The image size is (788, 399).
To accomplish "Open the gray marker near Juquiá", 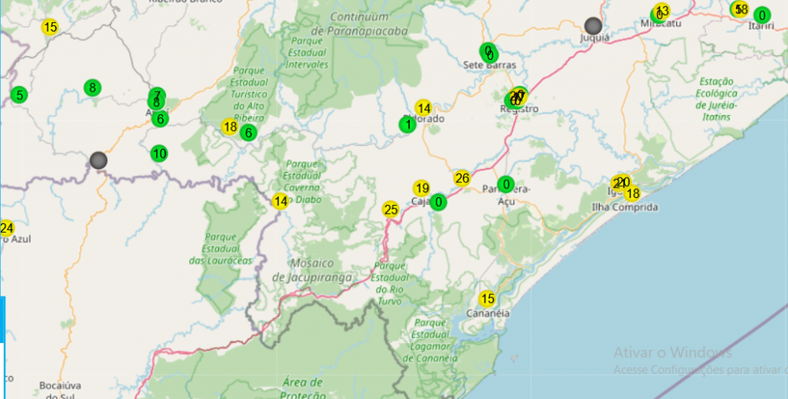I will click(x=593, y=25).
